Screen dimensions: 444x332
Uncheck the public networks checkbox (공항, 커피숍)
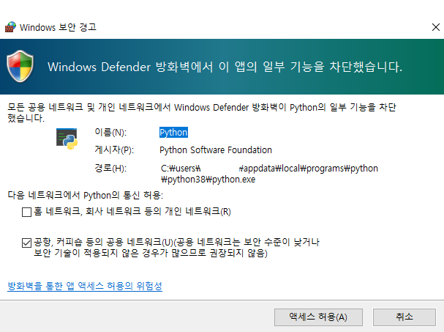(26, 243)
